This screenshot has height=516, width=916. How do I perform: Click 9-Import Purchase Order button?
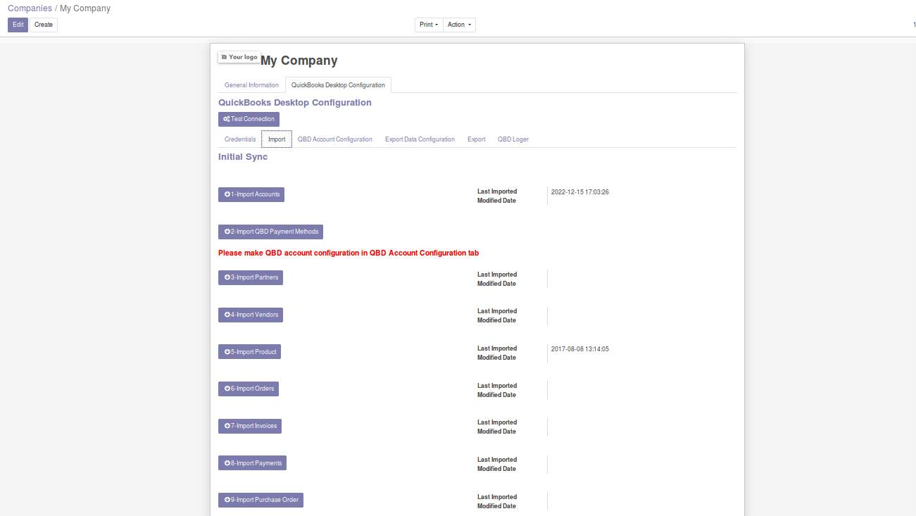(261, 500)
